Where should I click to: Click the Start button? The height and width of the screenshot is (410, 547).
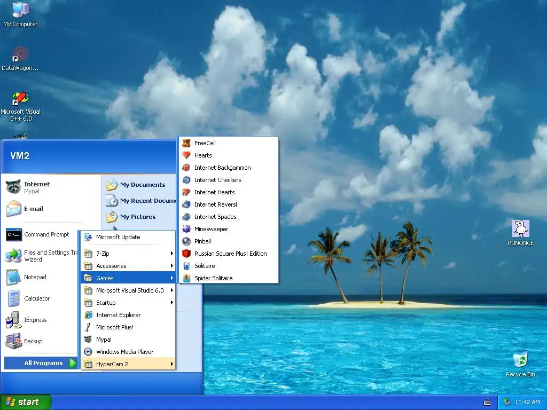click(x=26, y=402)
